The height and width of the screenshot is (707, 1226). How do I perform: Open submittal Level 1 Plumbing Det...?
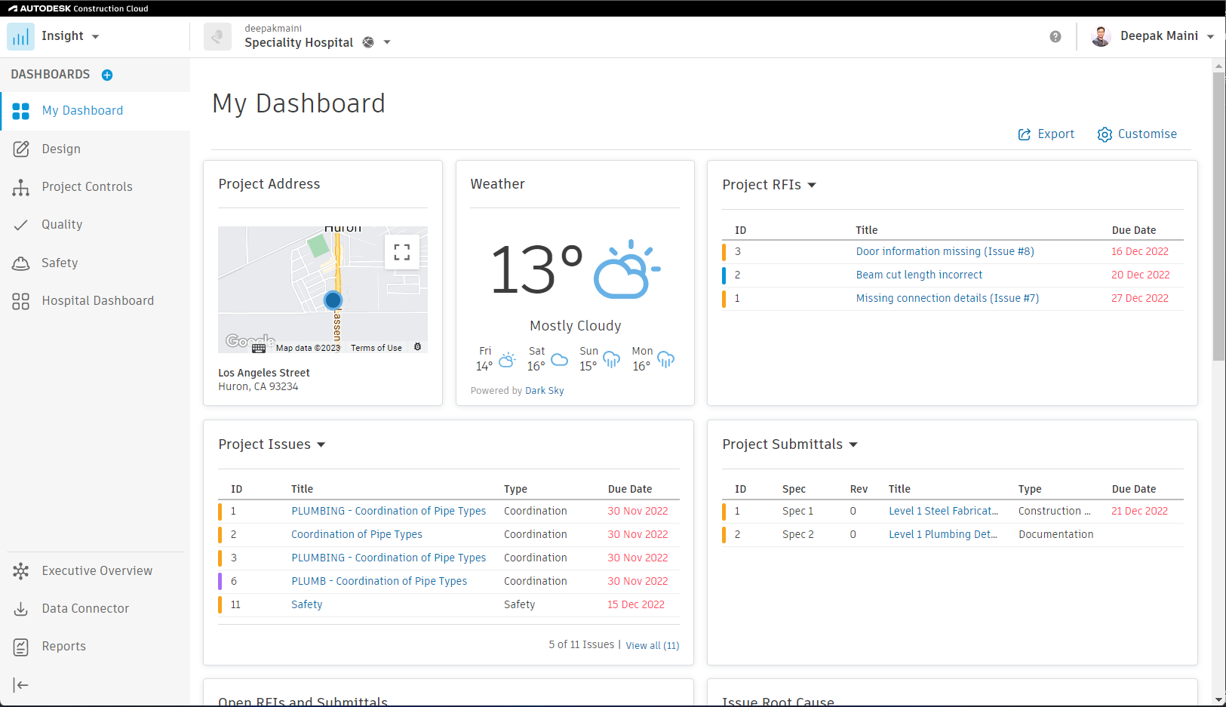(942, 534)
